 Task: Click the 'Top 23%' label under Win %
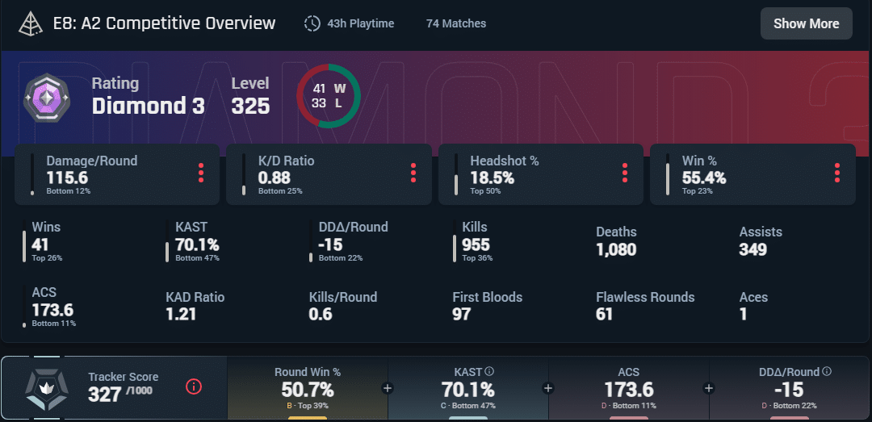[698, 191]
